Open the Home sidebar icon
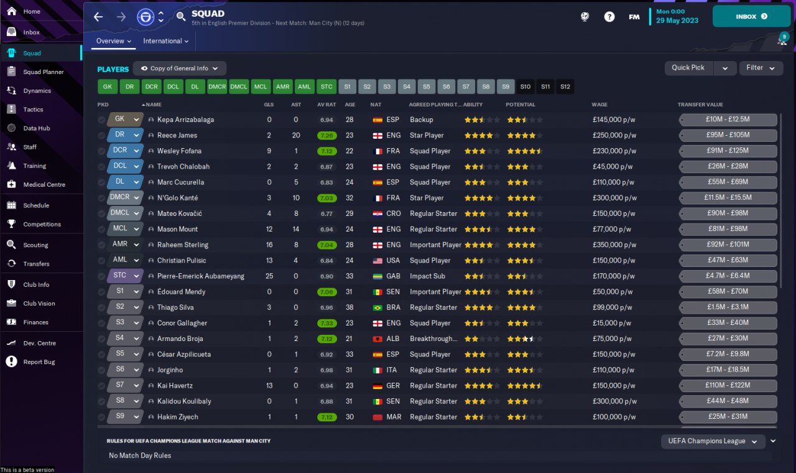This screenshot has width=796, height=473. pos(11,11)
